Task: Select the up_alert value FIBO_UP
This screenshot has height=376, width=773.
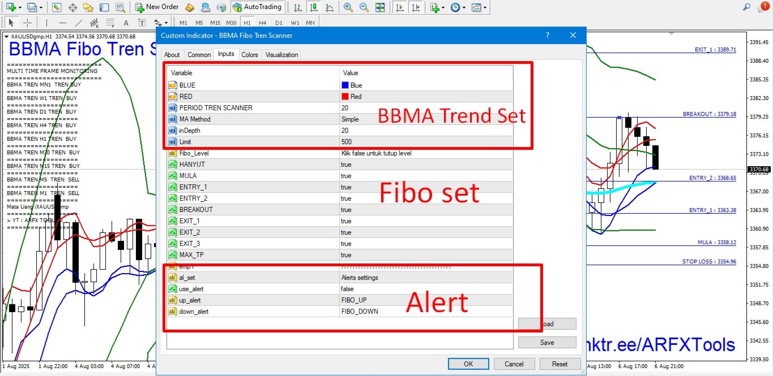Action: 426,300
